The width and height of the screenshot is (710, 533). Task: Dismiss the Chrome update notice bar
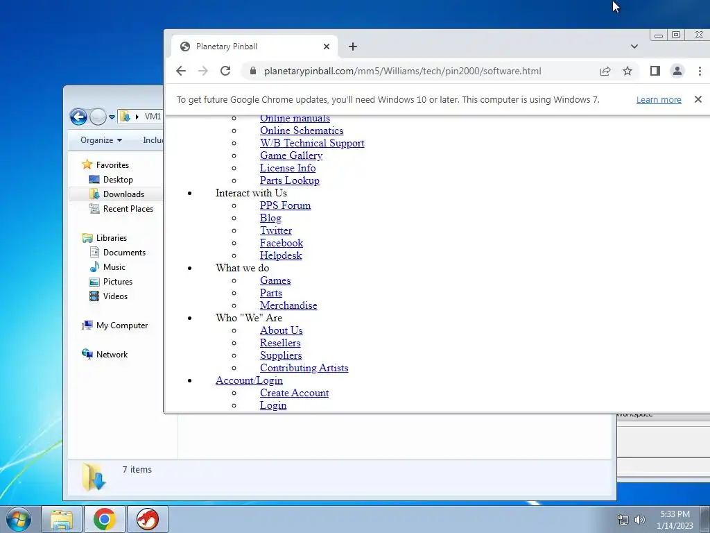pos(698,99)
